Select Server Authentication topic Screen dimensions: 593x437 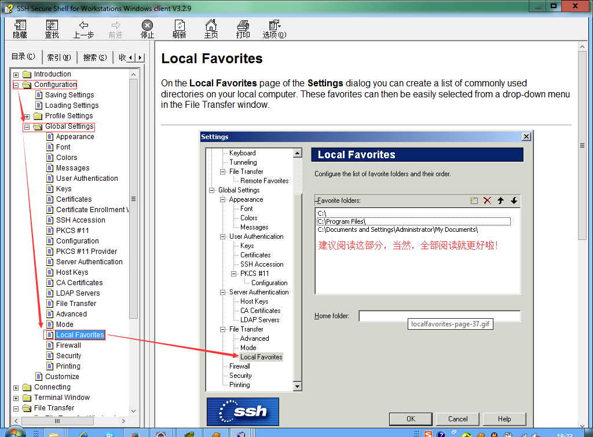[89, 261]
